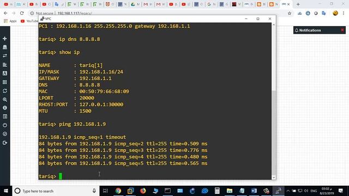Click the volume speaker tray icon
Screen dimensions: 349x196
point(306,191)
